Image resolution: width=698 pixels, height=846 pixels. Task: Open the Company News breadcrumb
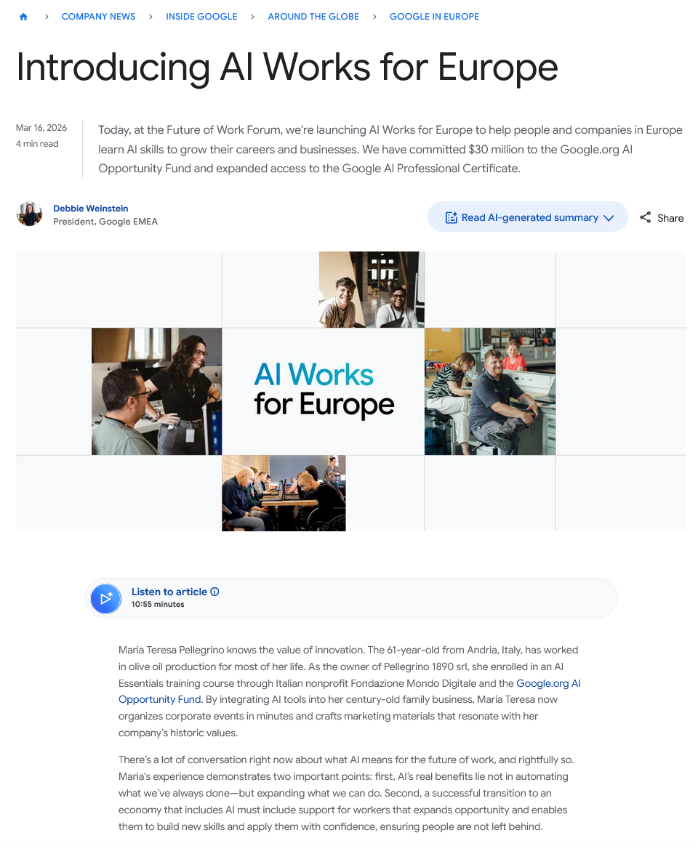[x=98, y=17]
